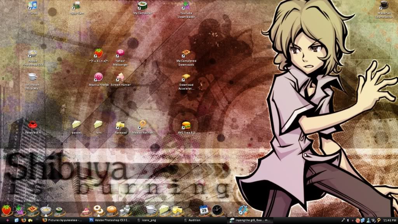
Task: Open Meebo Notifier shortcut
Action: pyautogui.click(x=143, y=127)
